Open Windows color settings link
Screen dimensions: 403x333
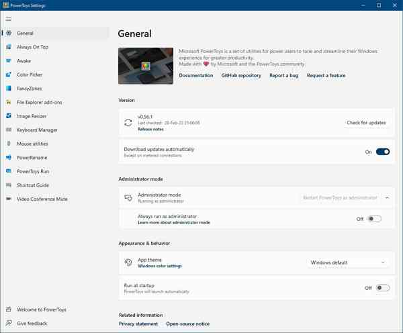160,267
